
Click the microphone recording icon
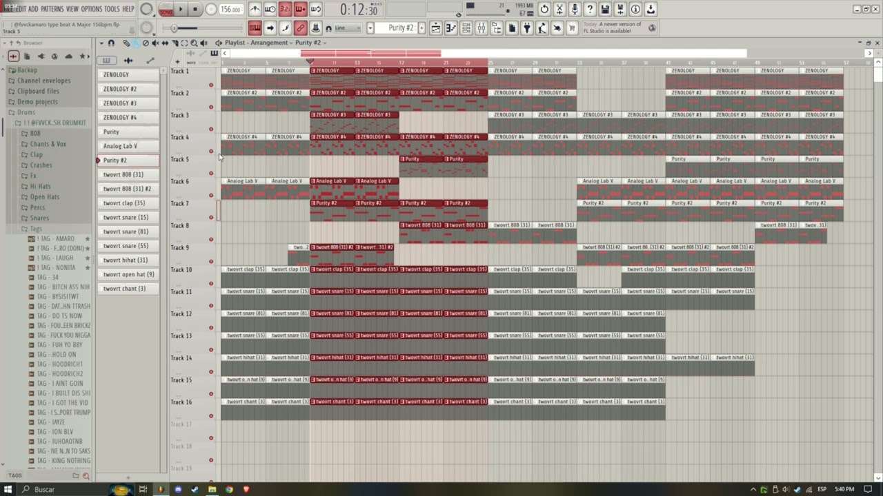click(575, 10)
